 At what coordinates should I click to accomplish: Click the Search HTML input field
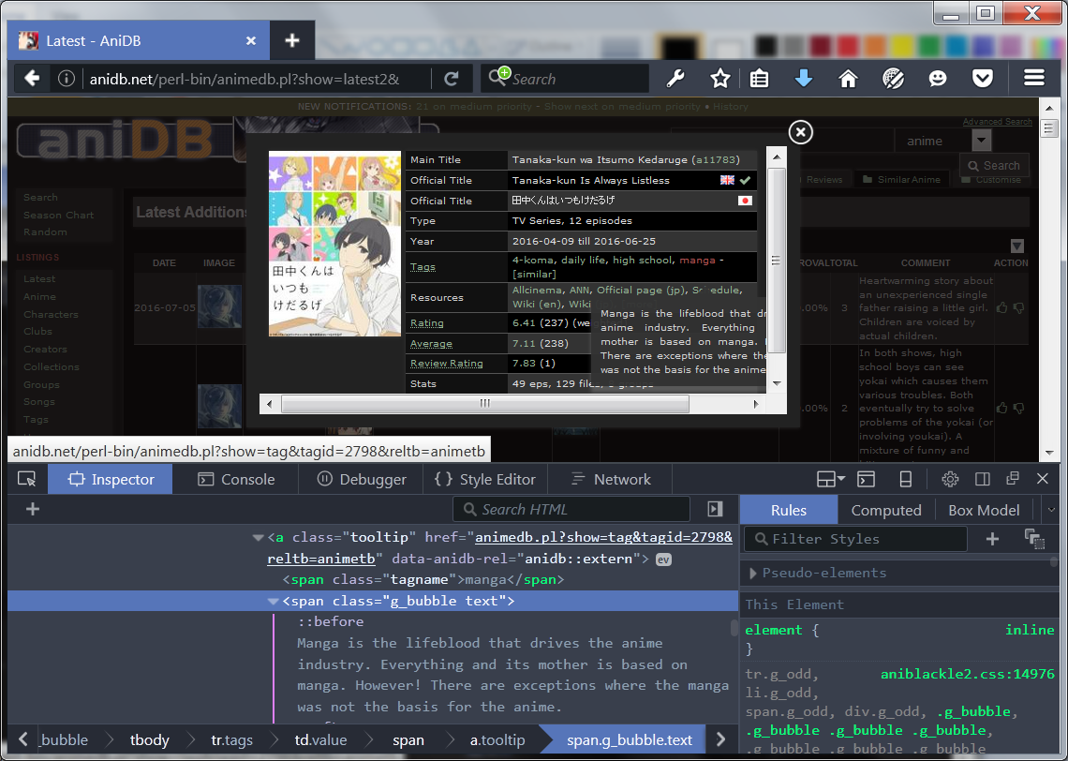coord(571,509)
